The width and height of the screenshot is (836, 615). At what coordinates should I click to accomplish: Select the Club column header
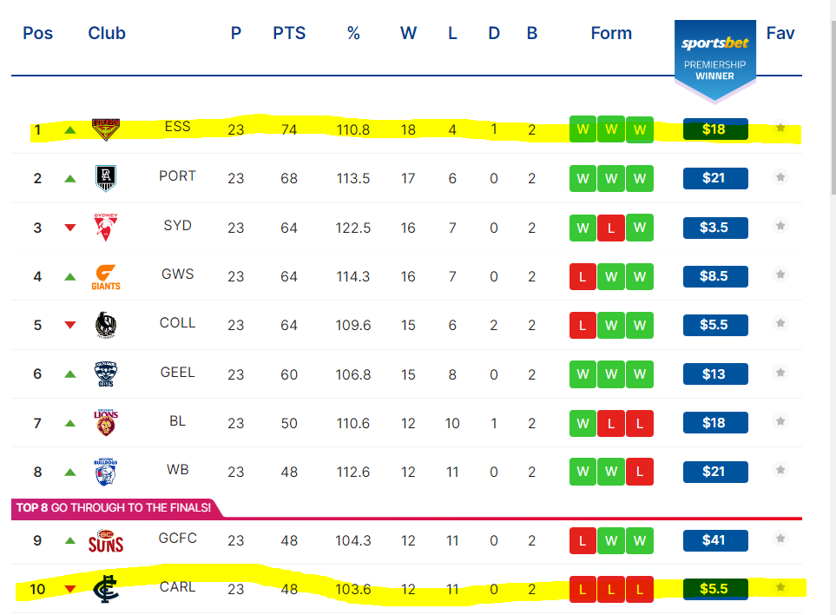tap(107, 33)
